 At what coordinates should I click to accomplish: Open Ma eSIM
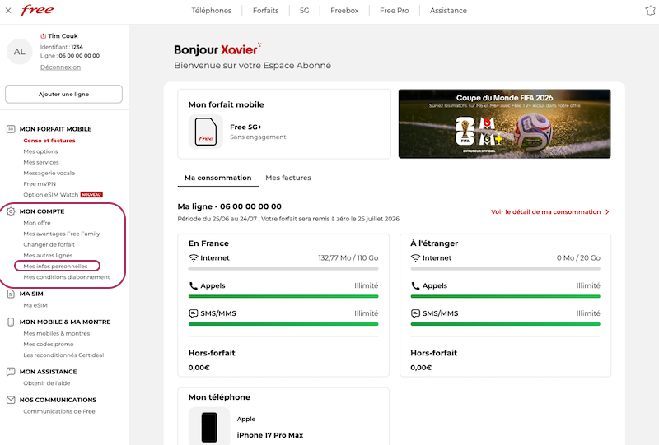[35, 305]
